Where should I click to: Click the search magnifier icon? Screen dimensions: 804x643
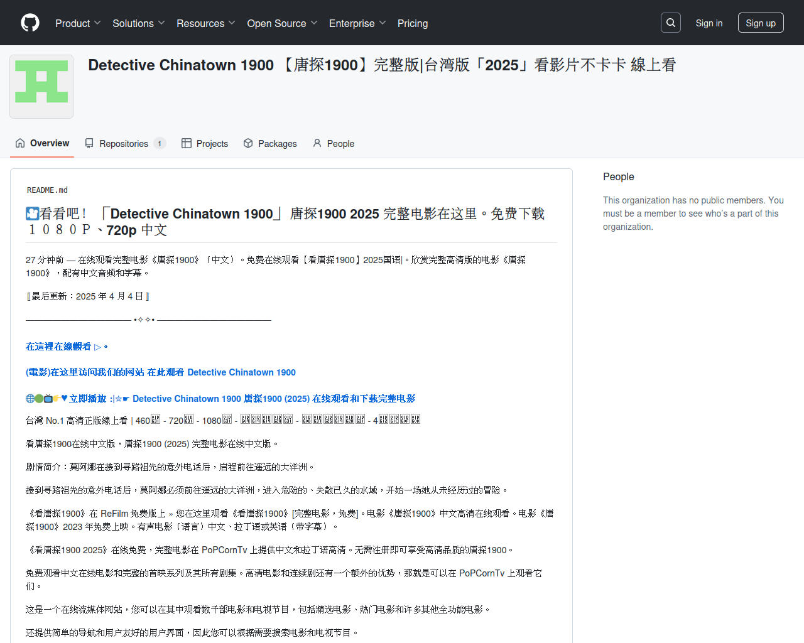tap(671, 23)
